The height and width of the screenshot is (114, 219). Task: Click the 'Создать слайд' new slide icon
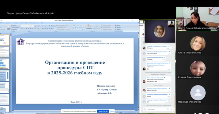8,27
